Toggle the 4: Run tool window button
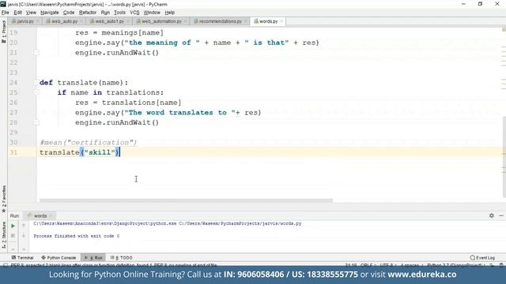The height and width of the screenshot is (284, 506). pos(93,258)
